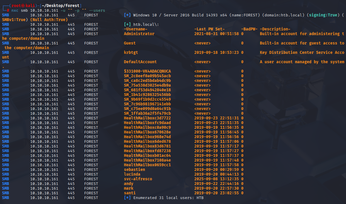Click SM_ca8c2ed5bdab4dc9b username
Screen dimensions: 346x204
point(147,80)
